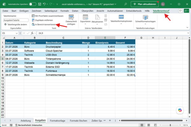Viewport: 191px width, 127px height.
Task: Zoom out with the minus button
Action: coord(160,125)
